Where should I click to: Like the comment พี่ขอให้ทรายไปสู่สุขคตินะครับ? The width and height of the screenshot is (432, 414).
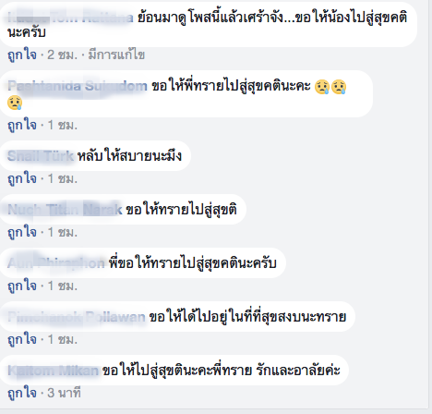coord(22,286)
